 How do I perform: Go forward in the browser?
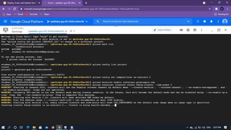point(9,9)
